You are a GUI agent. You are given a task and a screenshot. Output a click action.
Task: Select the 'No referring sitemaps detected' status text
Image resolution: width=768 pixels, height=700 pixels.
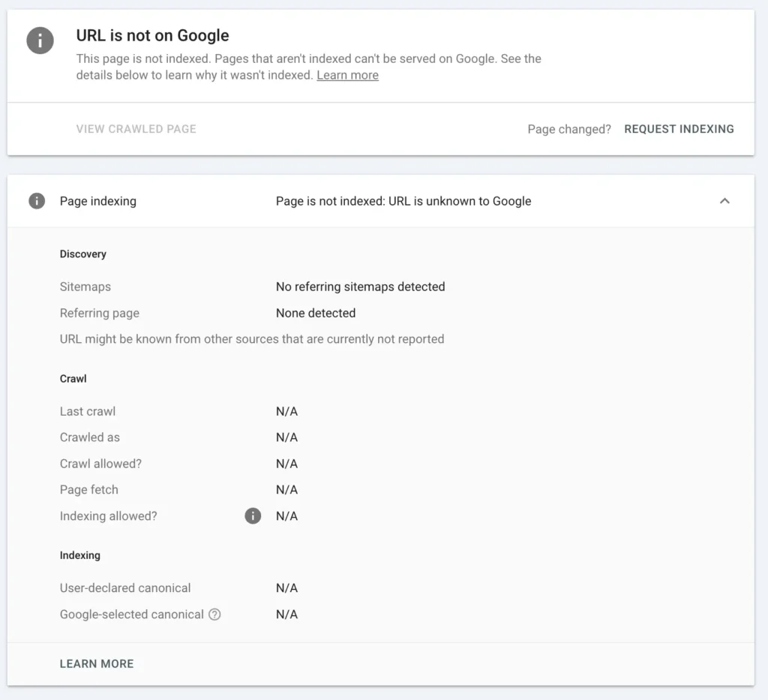(360, 287)
